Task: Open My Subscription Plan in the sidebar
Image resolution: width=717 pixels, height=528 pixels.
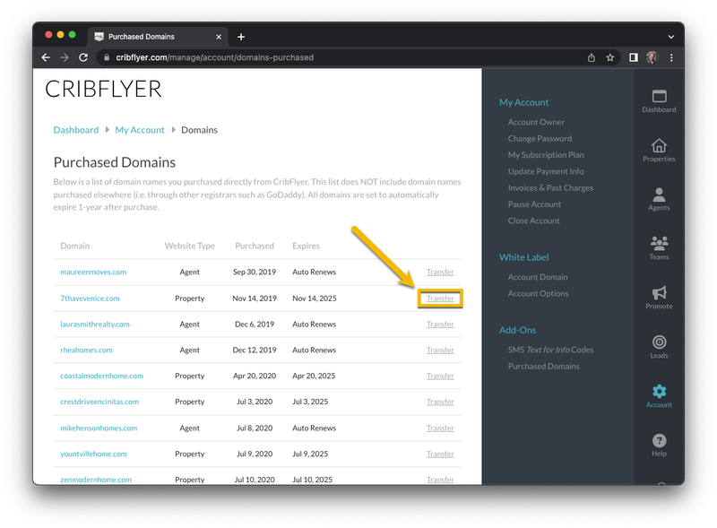Action: (x=546, y=155)
